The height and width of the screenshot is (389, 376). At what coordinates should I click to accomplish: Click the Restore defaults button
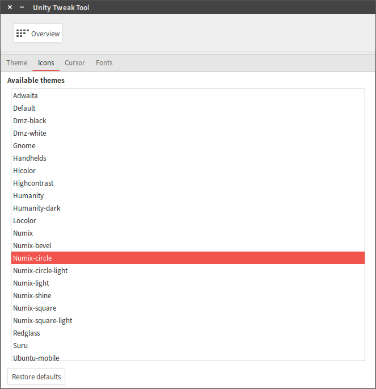tap(36, 377)
